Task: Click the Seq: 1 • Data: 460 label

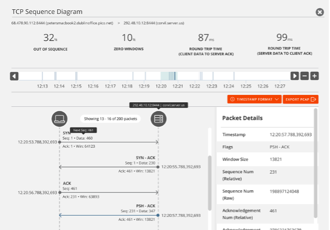Action: point(77,138)
